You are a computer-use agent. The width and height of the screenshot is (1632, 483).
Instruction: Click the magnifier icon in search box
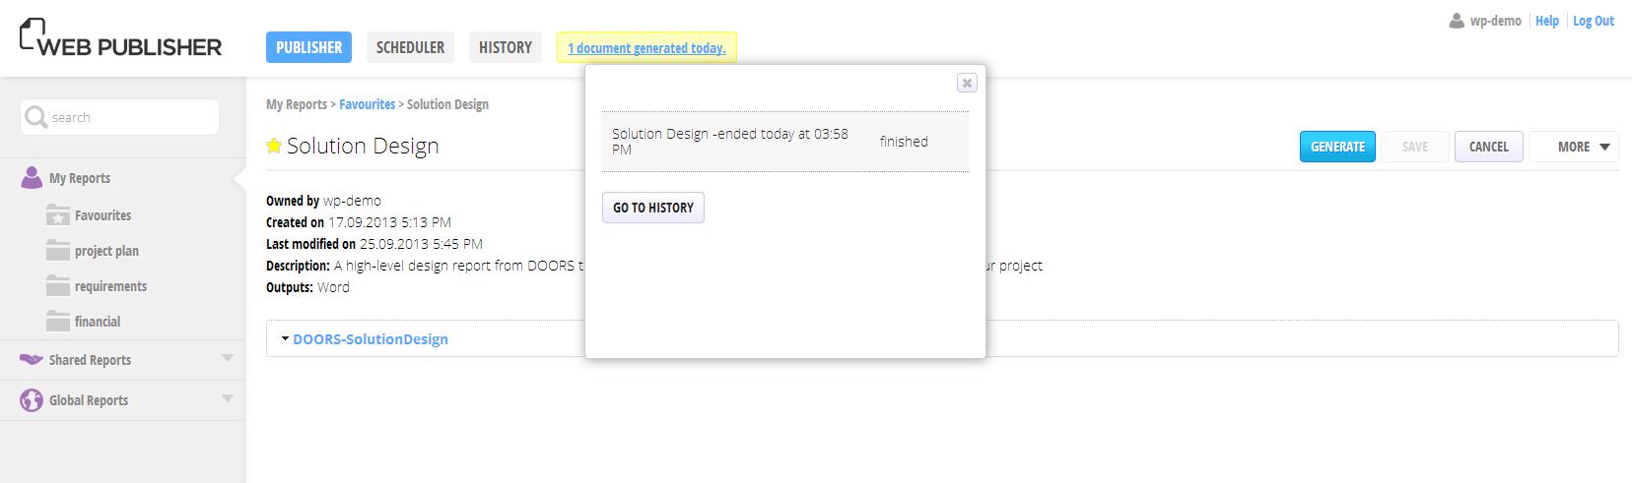click(x=35, y=117)
